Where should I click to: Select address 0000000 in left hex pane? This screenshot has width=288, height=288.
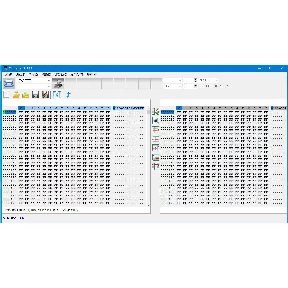click(10, 112)
